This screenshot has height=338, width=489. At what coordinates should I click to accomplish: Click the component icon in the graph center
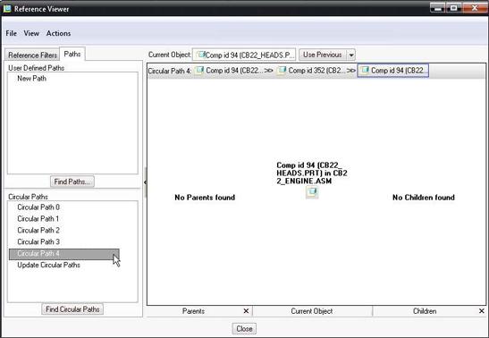[x=312, y=191]
